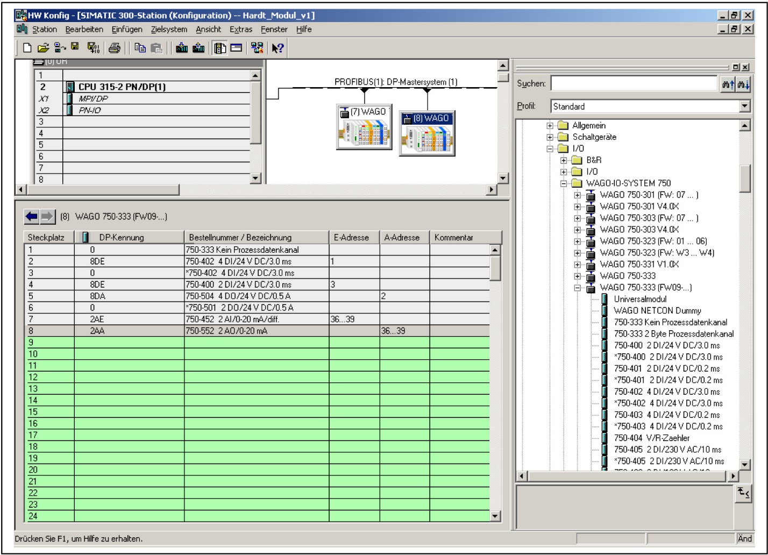The height and width of the screenshot is (555, 768).
Task: Open the Bearbeiten menu
Action: pyautogui.click(x=84, y=30)
